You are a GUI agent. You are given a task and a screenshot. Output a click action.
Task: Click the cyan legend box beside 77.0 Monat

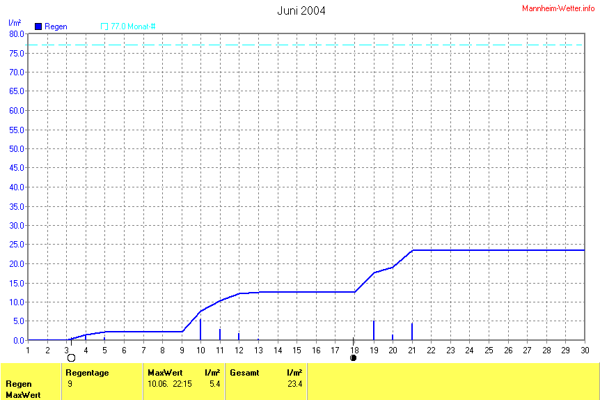pyautogui.click(x=104, y=26)
